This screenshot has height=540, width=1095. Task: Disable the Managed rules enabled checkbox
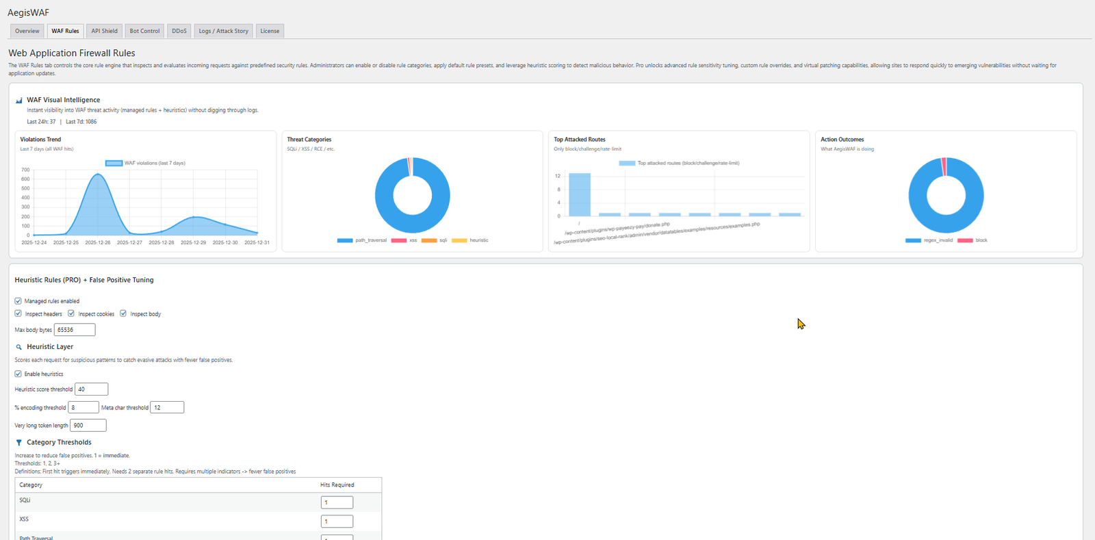(x=18, y=301)
